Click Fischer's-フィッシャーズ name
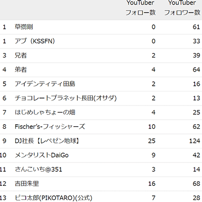Viewport: 202px width, 202px height. (x=50, y=127)
